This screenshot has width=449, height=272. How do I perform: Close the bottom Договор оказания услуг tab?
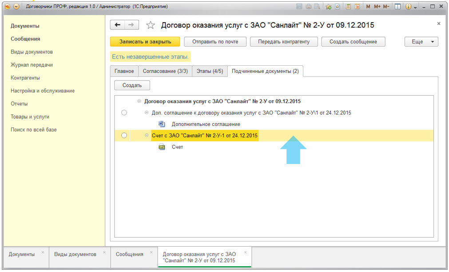pos(246,252)
